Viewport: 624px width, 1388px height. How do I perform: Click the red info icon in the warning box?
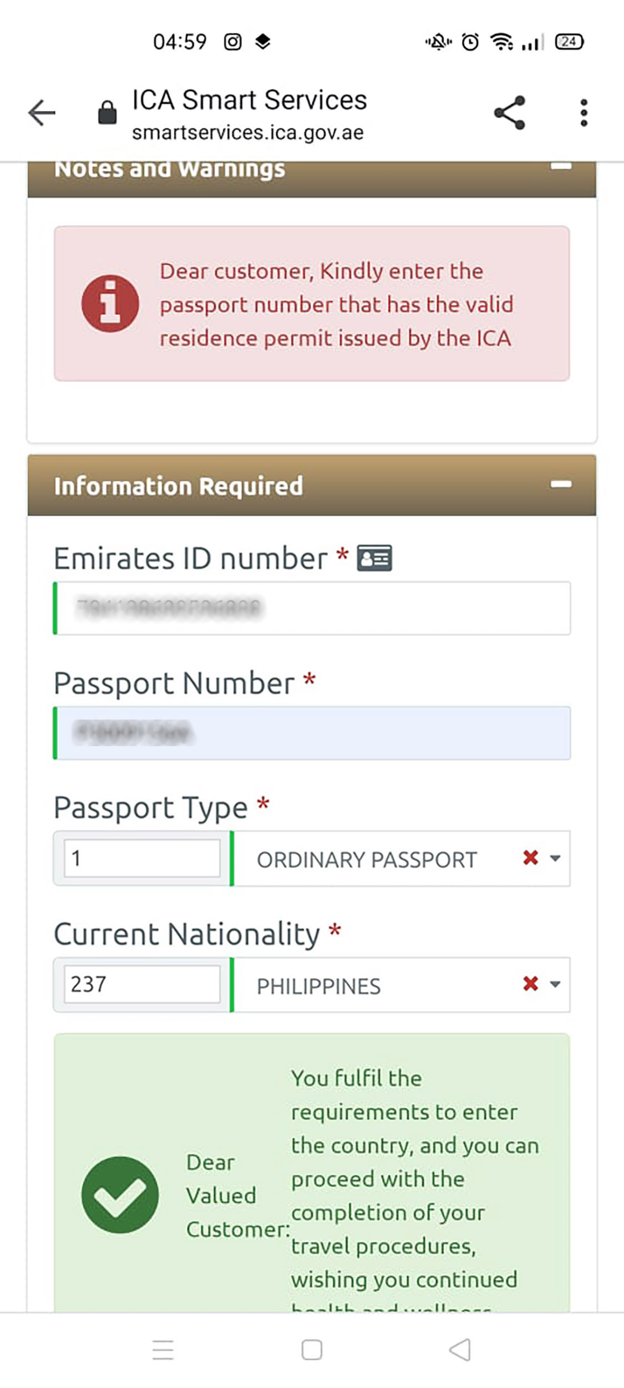coord(111,304)
